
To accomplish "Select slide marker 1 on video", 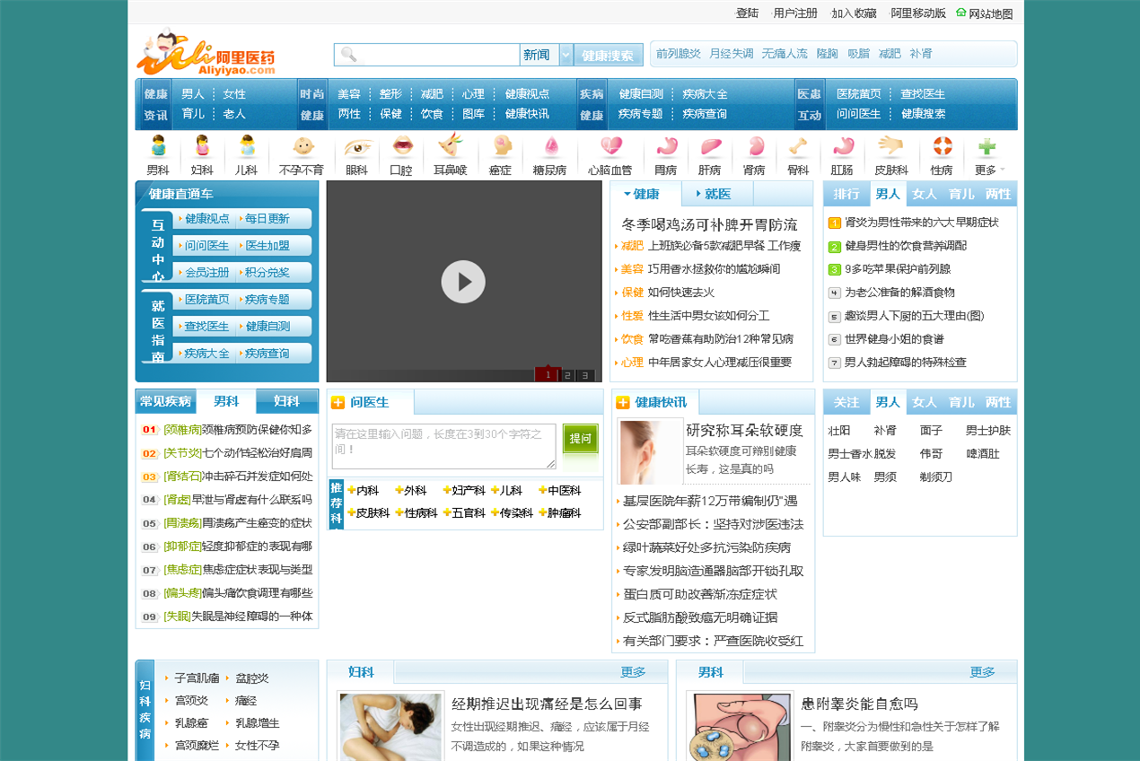I will [548, 374].
